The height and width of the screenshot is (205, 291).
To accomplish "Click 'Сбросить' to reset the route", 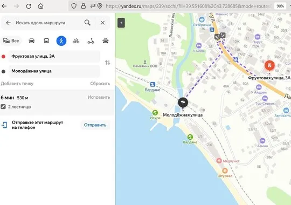I will tap(100, 84).
